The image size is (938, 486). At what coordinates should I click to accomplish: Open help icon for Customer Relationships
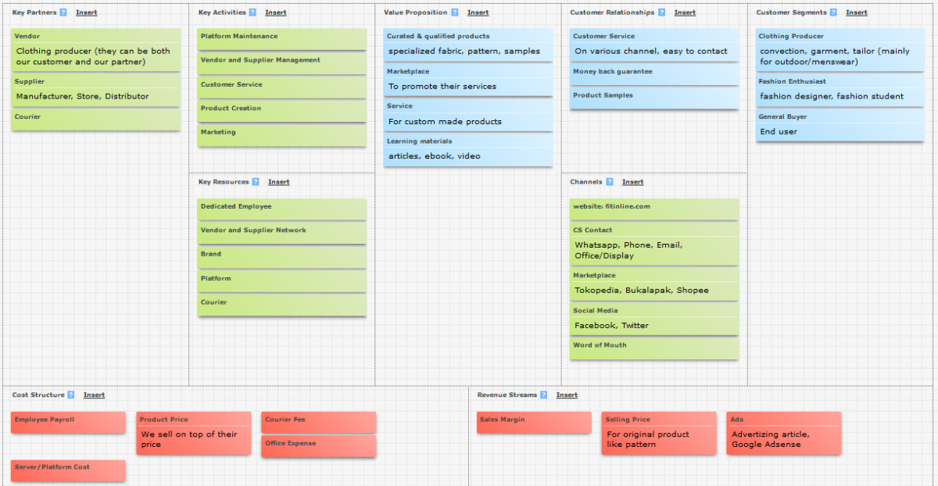point(661,13)
